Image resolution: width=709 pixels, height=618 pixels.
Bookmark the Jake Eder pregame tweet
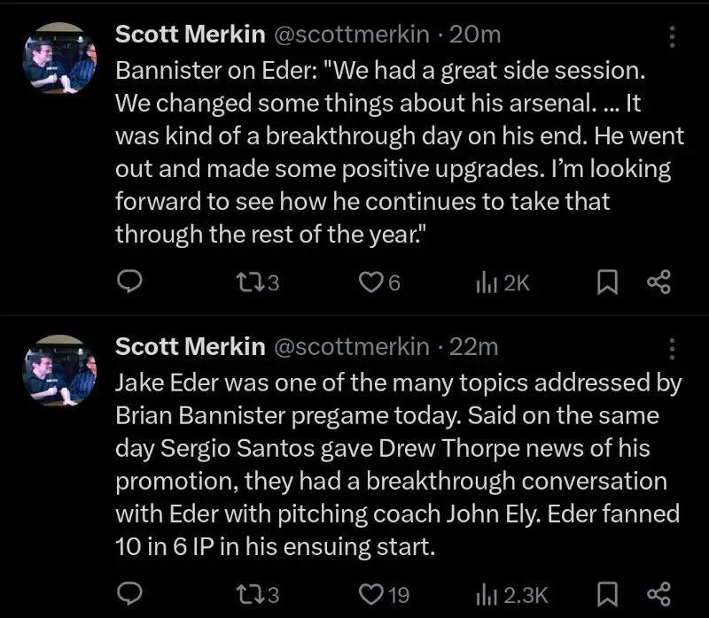606,592
